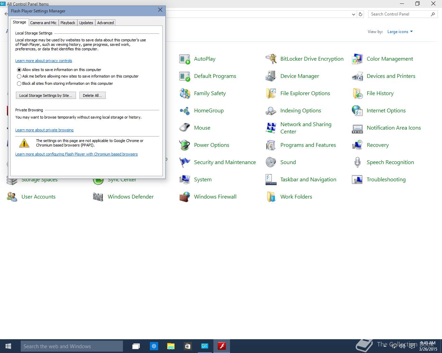The width and height of the screenshot is (442, 353).
Task: Switch to the Playback tab
Action: tap(68, 23)
